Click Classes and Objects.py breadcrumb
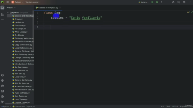The height and width of the screenshot is (108, 193). pos(24,106)
